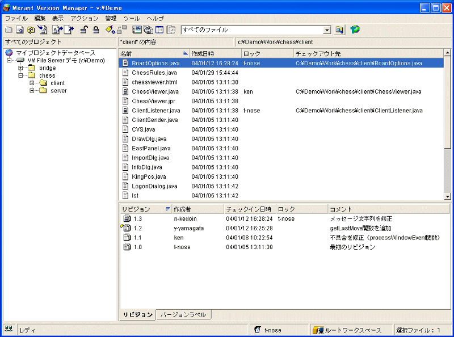Click the revision icon beside 1.3
This screenshot has width=454, height=337.
[127, 218]
